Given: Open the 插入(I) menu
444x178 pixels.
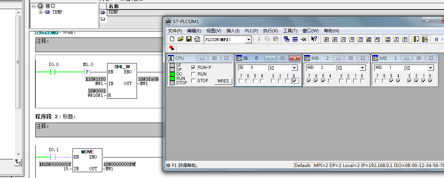Looking at the screenshot, I should click(233, 31).
